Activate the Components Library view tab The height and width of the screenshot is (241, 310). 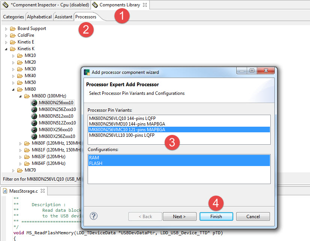[119, 5]
